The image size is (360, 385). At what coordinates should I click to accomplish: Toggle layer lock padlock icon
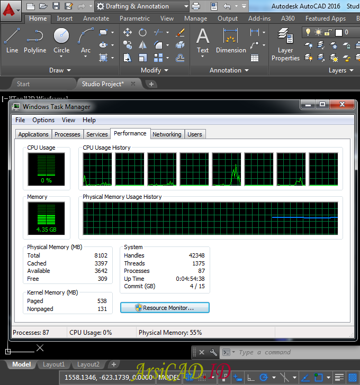328,32
